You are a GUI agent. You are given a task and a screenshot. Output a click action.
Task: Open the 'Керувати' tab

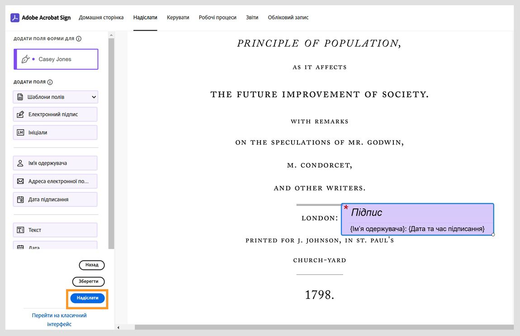point(178,18)
